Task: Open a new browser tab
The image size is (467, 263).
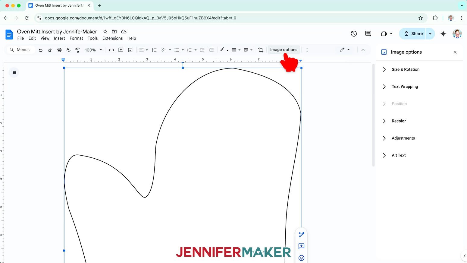Action: [x=99, y=5]
